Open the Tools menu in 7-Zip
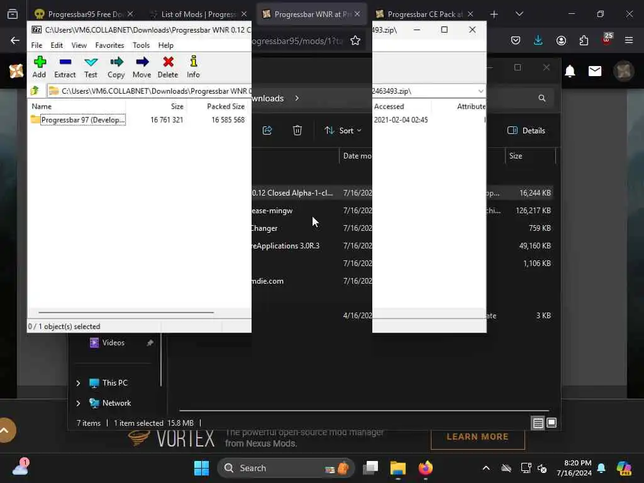The height and width of the screenshot is (483, 644). coord(141,45)
